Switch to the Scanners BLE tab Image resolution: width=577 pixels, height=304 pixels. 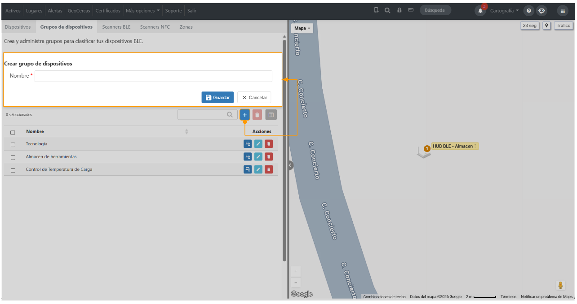[116, 27]
